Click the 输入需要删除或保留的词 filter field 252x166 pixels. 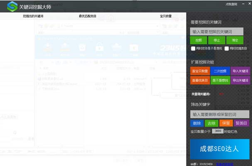[220, 114]
